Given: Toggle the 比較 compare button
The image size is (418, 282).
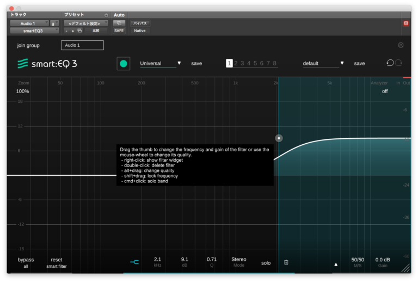Looking at the screenshot, I should [96, 30].
